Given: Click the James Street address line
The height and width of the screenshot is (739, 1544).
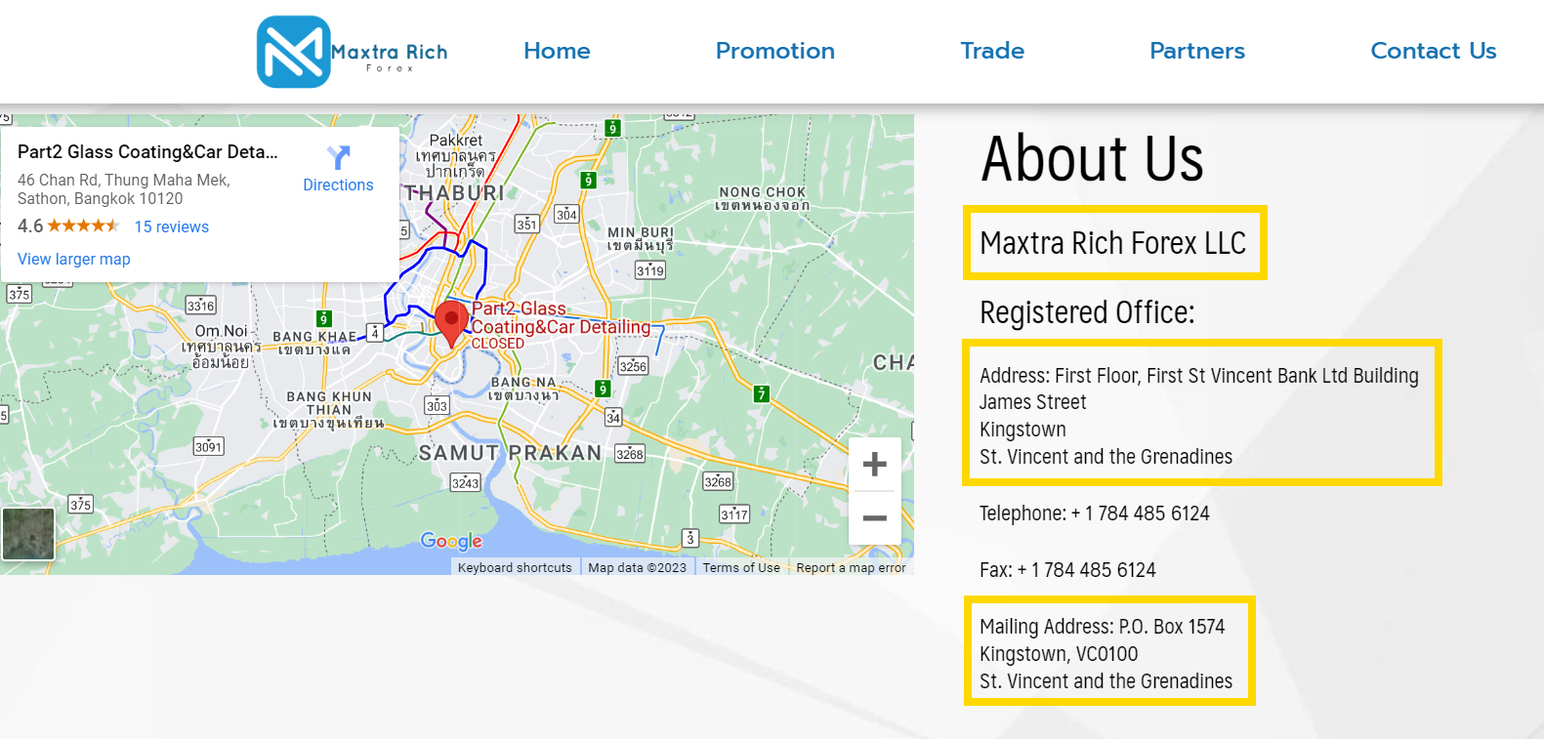Looking at the screenshot, I should [1032, 402].
